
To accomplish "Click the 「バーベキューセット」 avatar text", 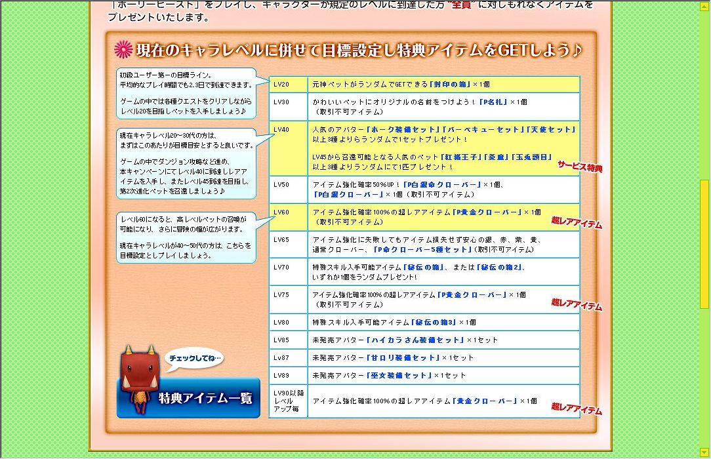I will 483,130.
